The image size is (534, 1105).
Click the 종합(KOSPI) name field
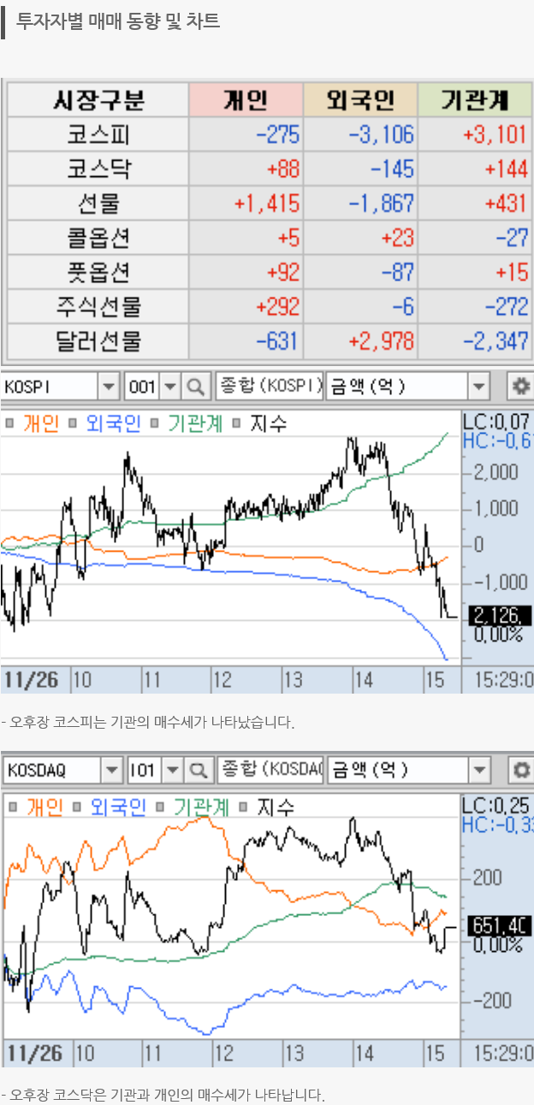[x=269, y=387]
